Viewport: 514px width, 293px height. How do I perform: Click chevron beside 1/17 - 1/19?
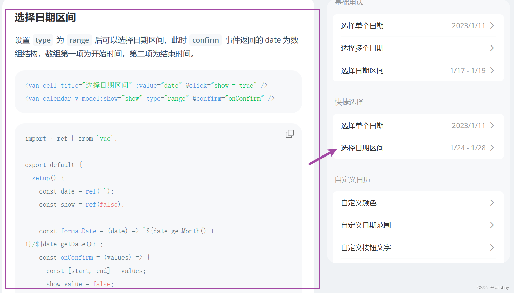pos(492,71)
